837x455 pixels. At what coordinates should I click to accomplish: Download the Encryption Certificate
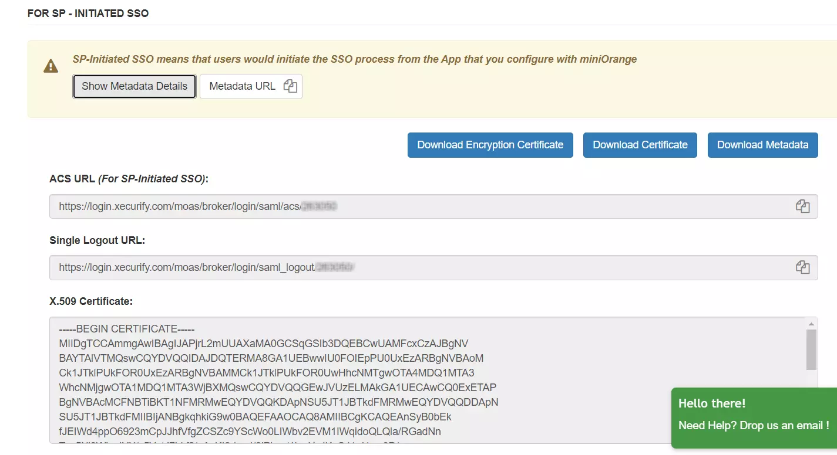click(x=490, y=145)
